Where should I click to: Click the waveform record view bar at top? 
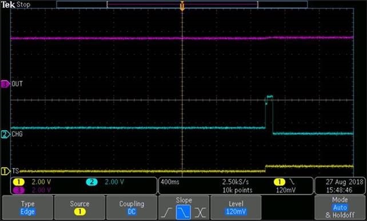pos(182,5)
